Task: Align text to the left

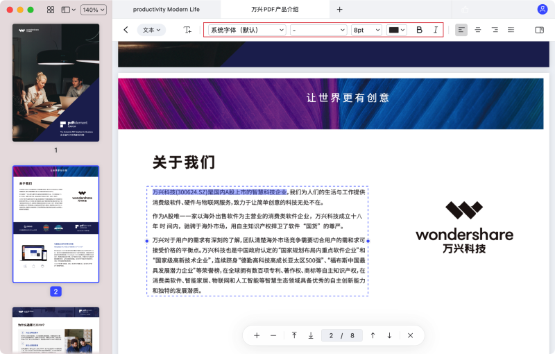Action: [461, 30]
